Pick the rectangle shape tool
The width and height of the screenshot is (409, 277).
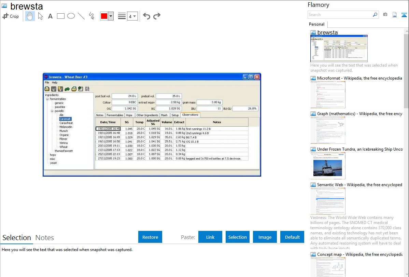point(61,16)
